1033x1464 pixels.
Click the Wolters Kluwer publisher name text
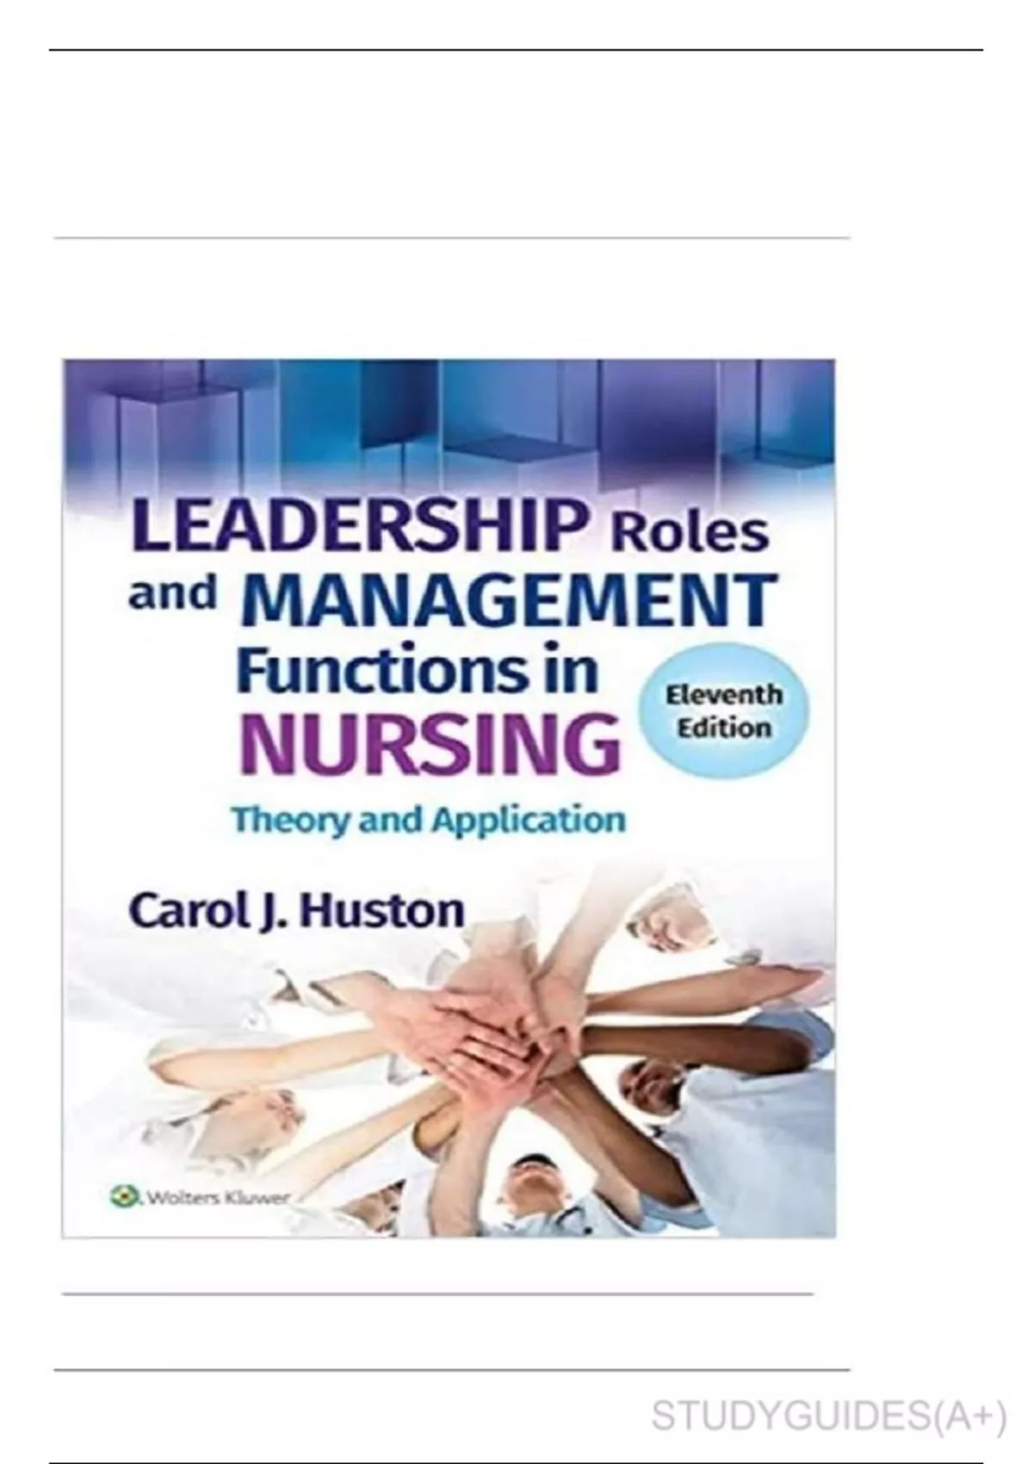click(x=216, y=1196)
